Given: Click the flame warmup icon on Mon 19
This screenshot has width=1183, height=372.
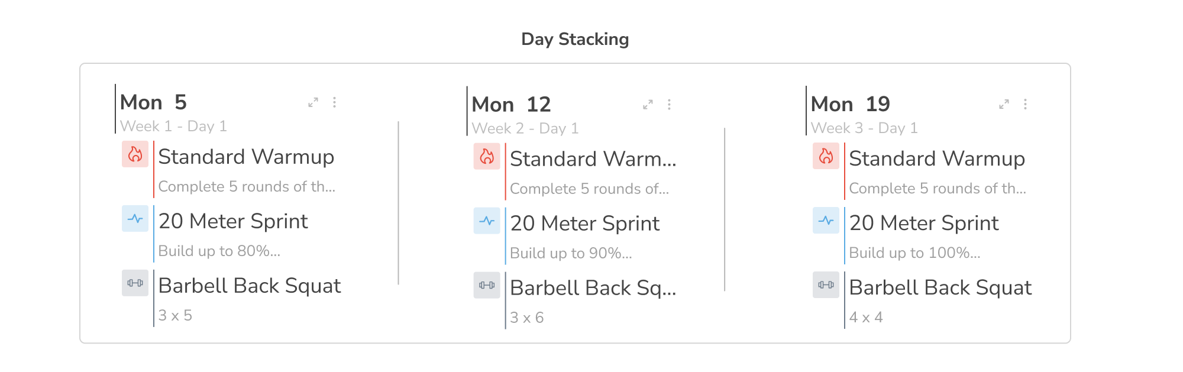Looking at the screenshot, I should [826, 156].
